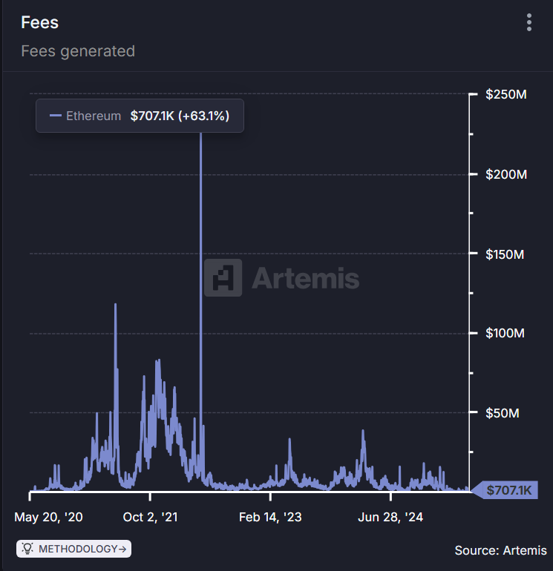Click the Fees chart title
The width and height of the screenshot is (553, 571).
click(x=40, y=22)
